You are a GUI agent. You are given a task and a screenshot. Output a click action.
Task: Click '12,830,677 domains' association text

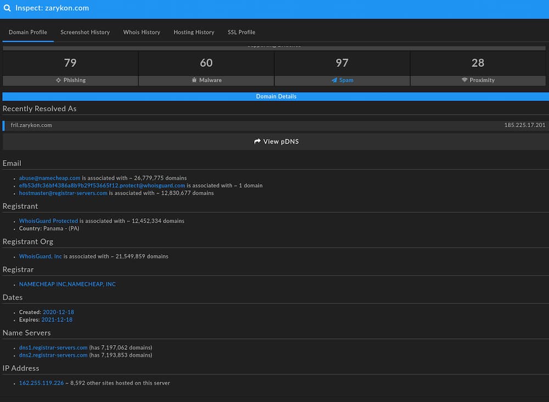pyautogui.click(x=187, y=193)
